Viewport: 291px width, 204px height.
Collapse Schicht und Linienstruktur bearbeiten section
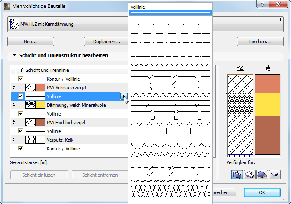15,55
